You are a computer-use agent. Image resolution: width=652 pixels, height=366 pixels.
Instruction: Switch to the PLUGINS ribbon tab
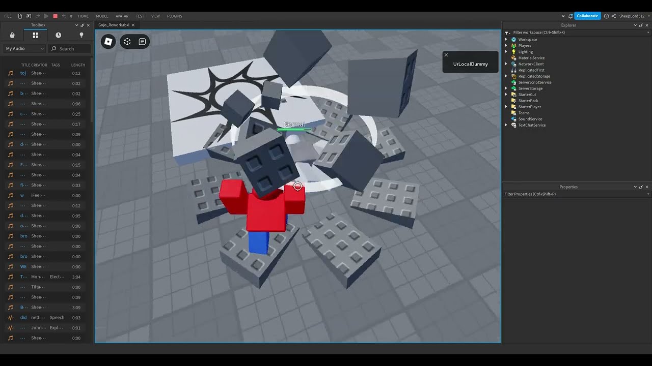click(x=174, y=16)
